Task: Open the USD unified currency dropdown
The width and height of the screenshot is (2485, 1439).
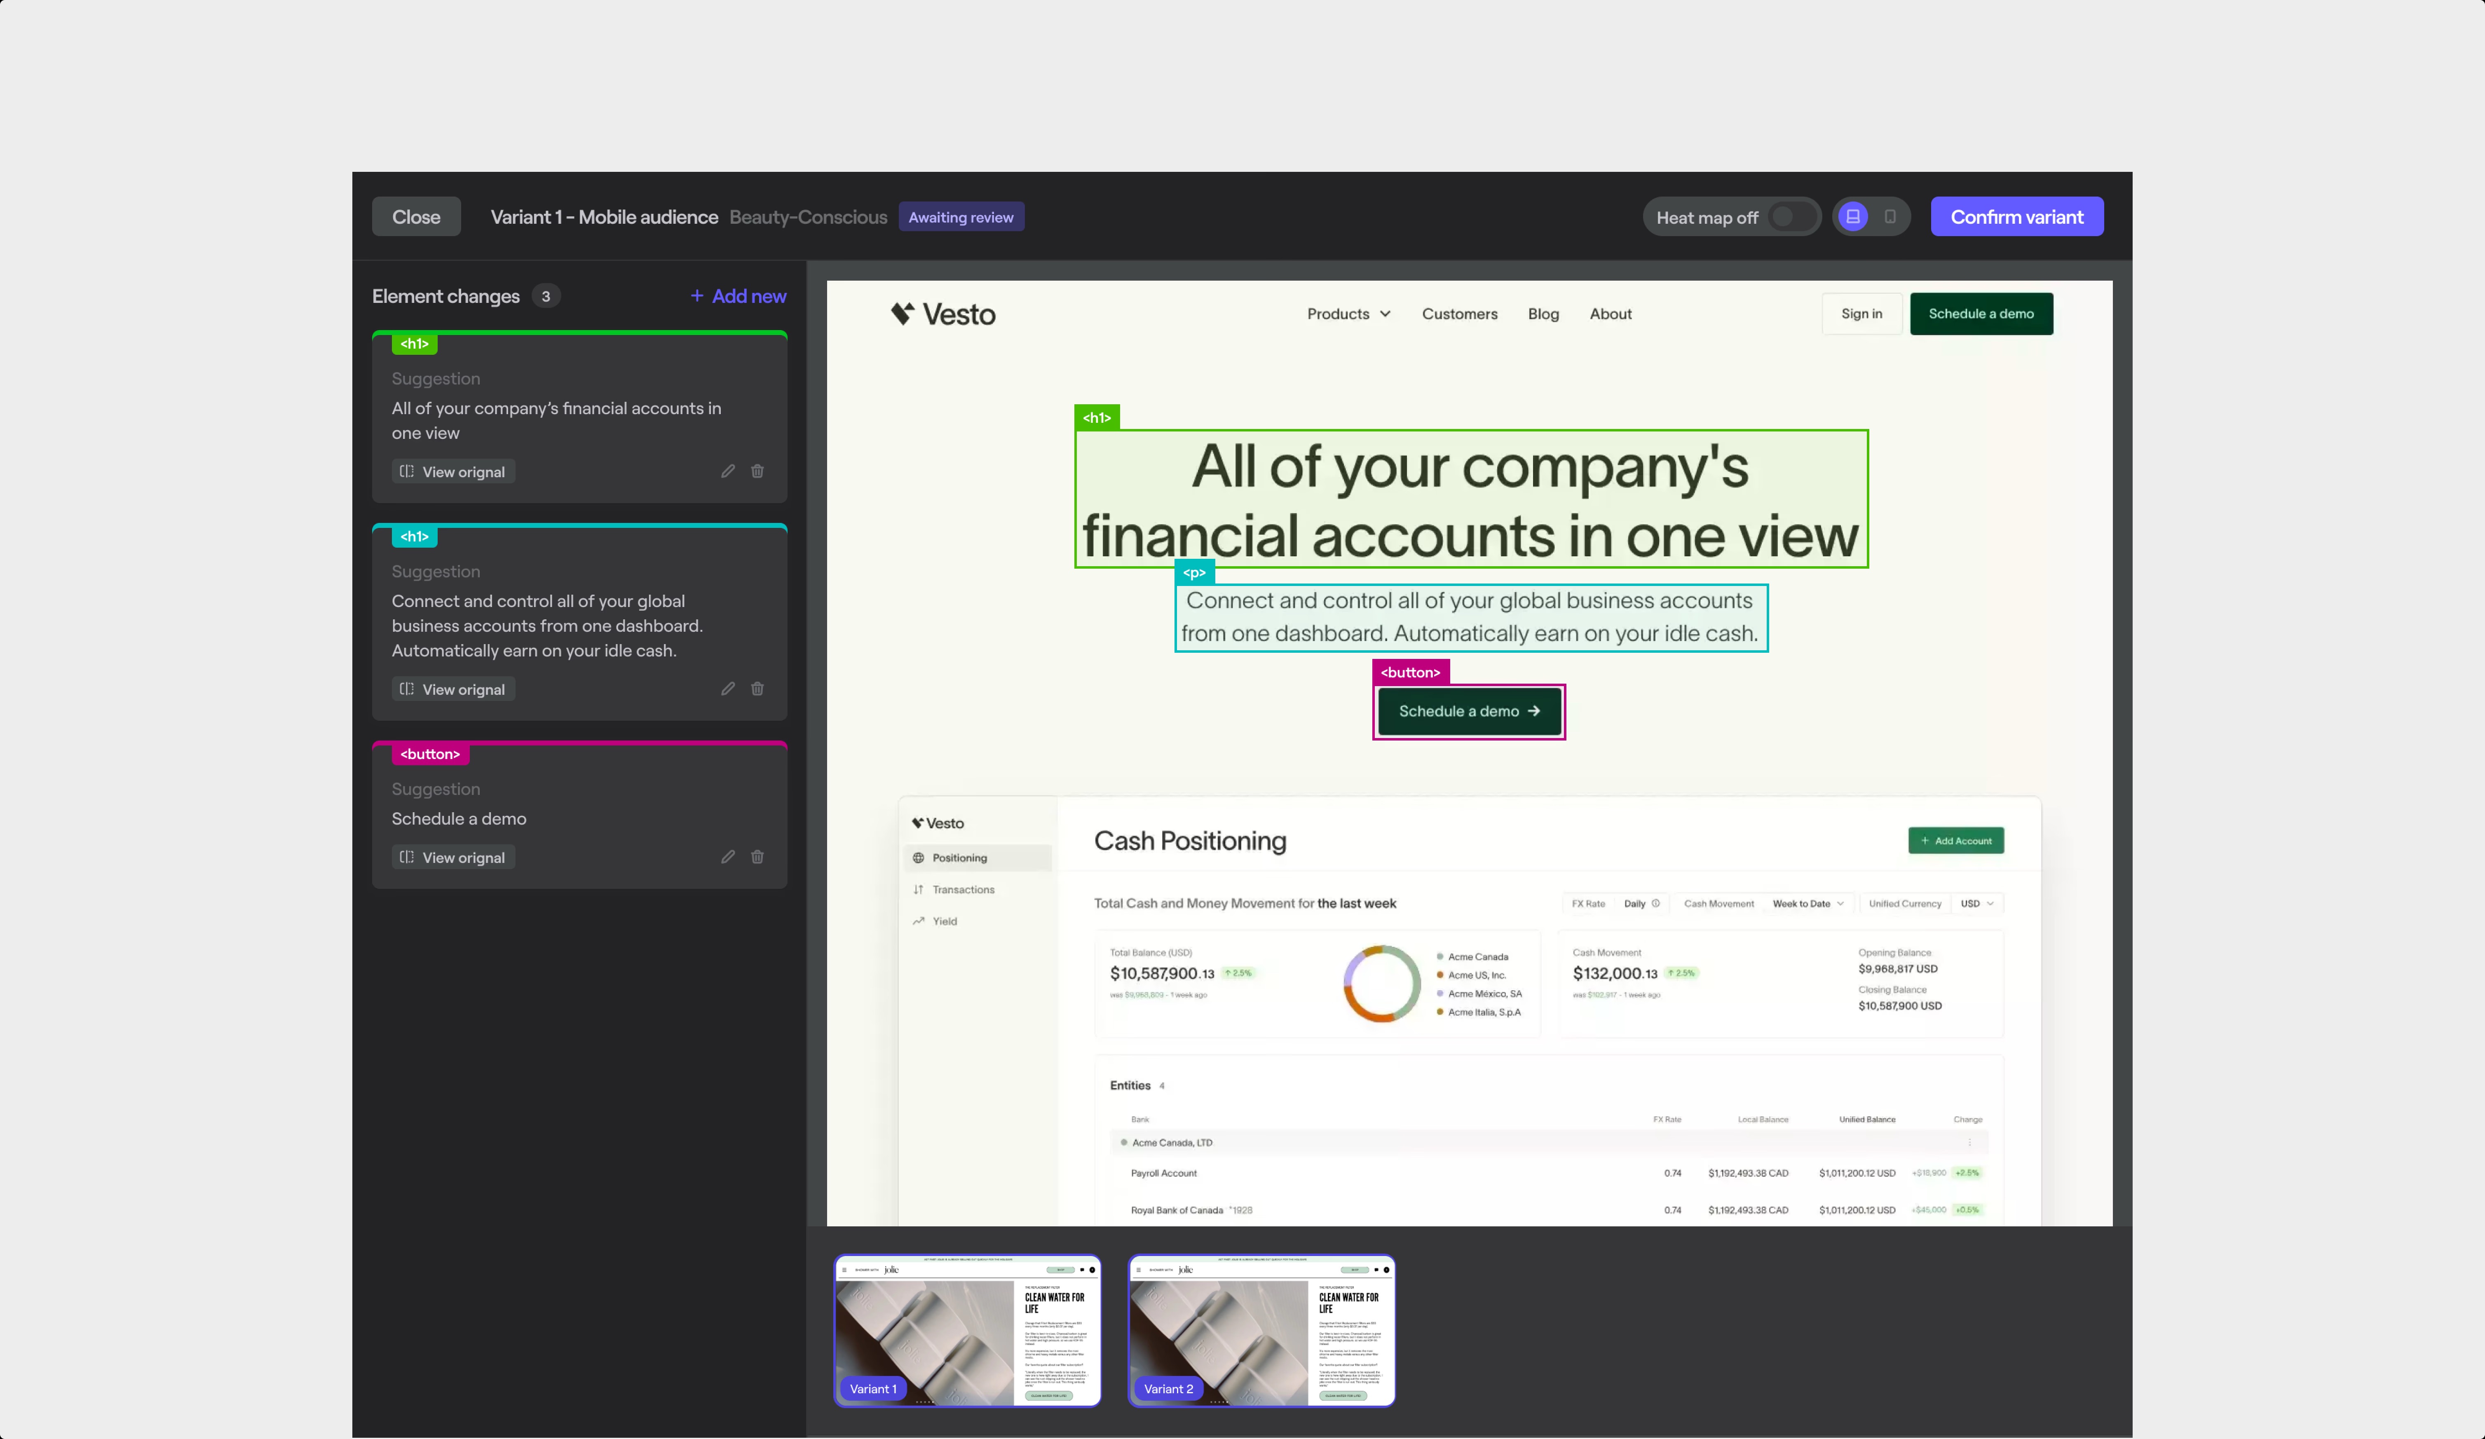Action: (1976, 903)
